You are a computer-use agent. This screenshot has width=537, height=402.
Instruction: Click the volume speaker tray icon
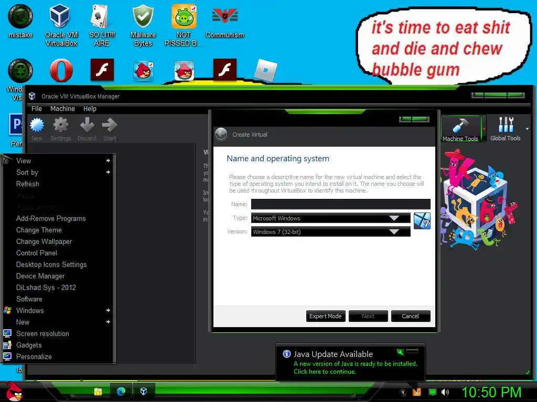(x=445, y=392)
